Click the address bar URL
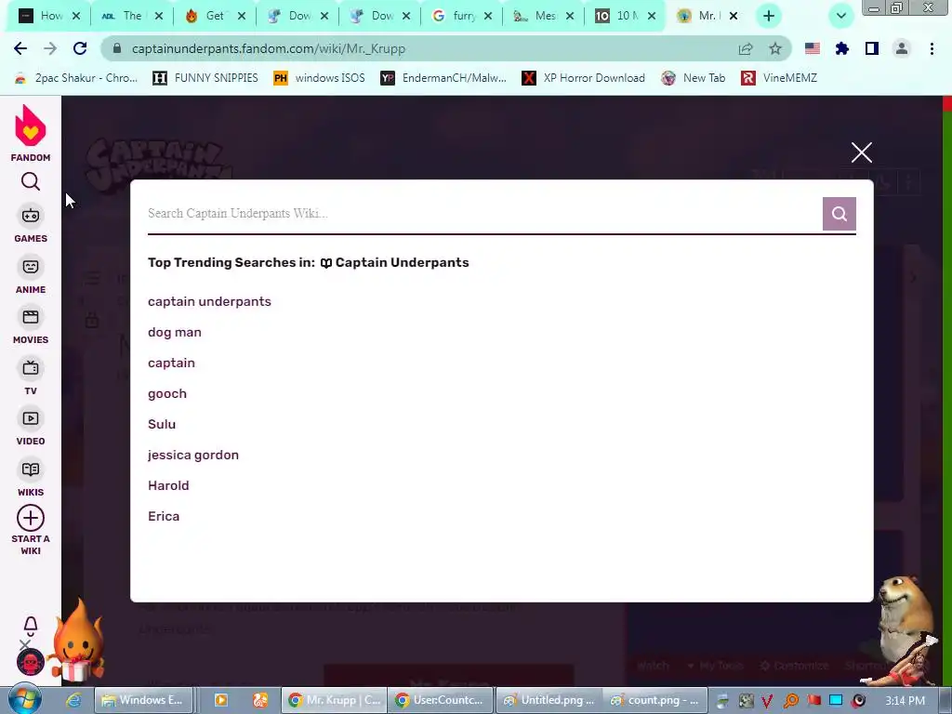The height and width of the screenshot is (714, 952). [269, 48]
